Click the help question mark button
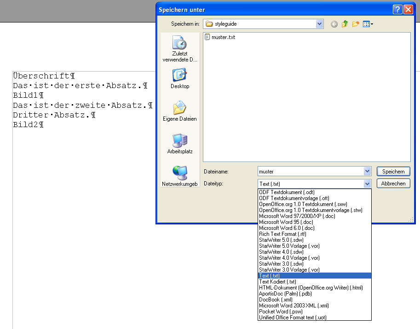The height and width of the screenshot is (329, 420). (x=397, y=10)
